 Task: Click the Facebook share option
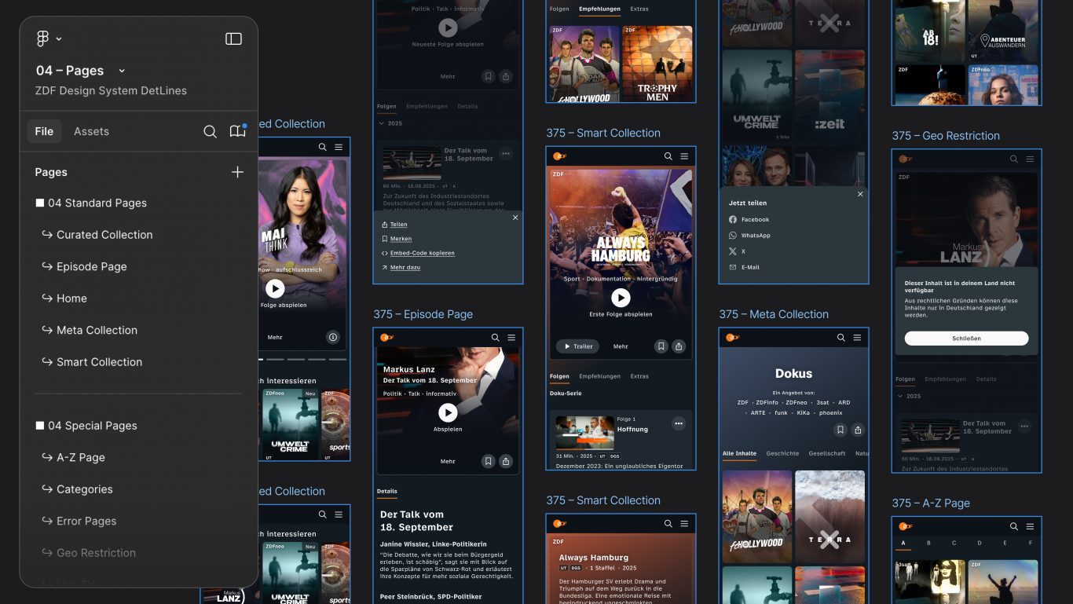(749, 220)
